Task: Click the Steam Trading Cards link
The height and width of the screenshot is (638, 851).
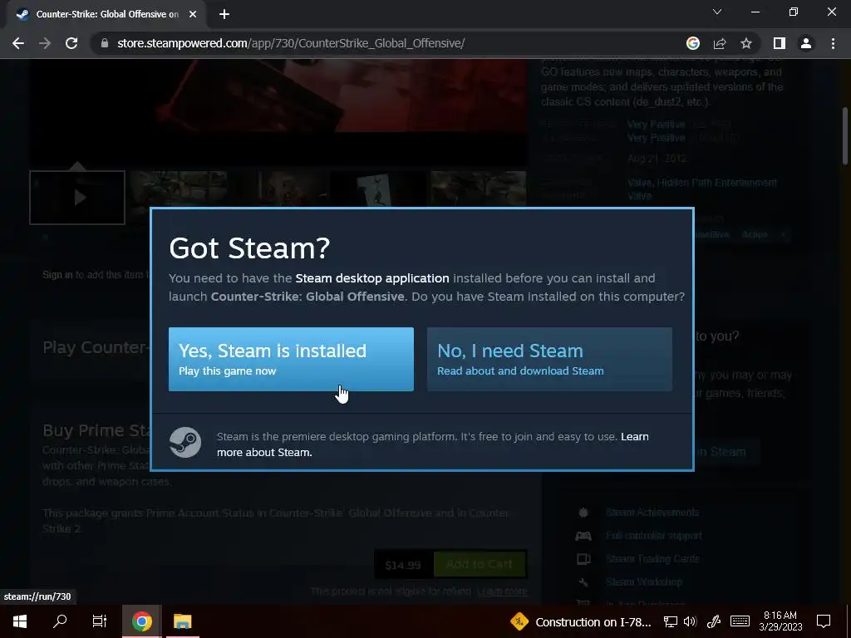Action: 652,559
